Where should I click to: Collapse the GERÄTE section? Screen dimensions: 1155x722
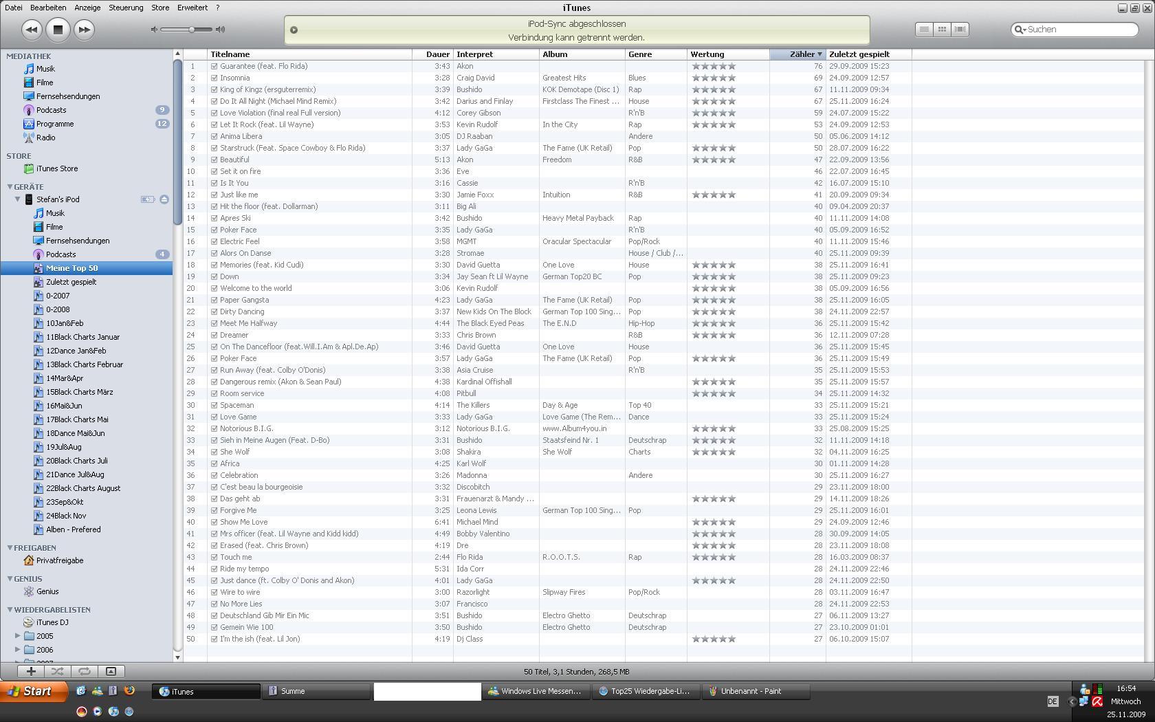tap(10, 186)
